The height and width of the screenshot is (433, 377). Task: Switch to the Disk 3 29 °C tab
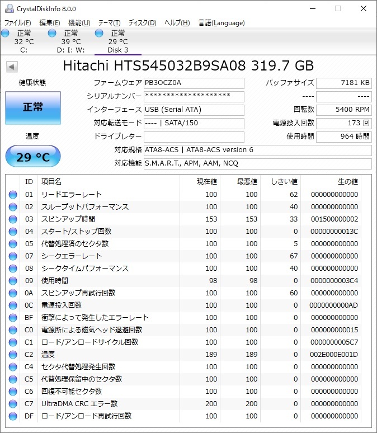[x=118, y=41]
